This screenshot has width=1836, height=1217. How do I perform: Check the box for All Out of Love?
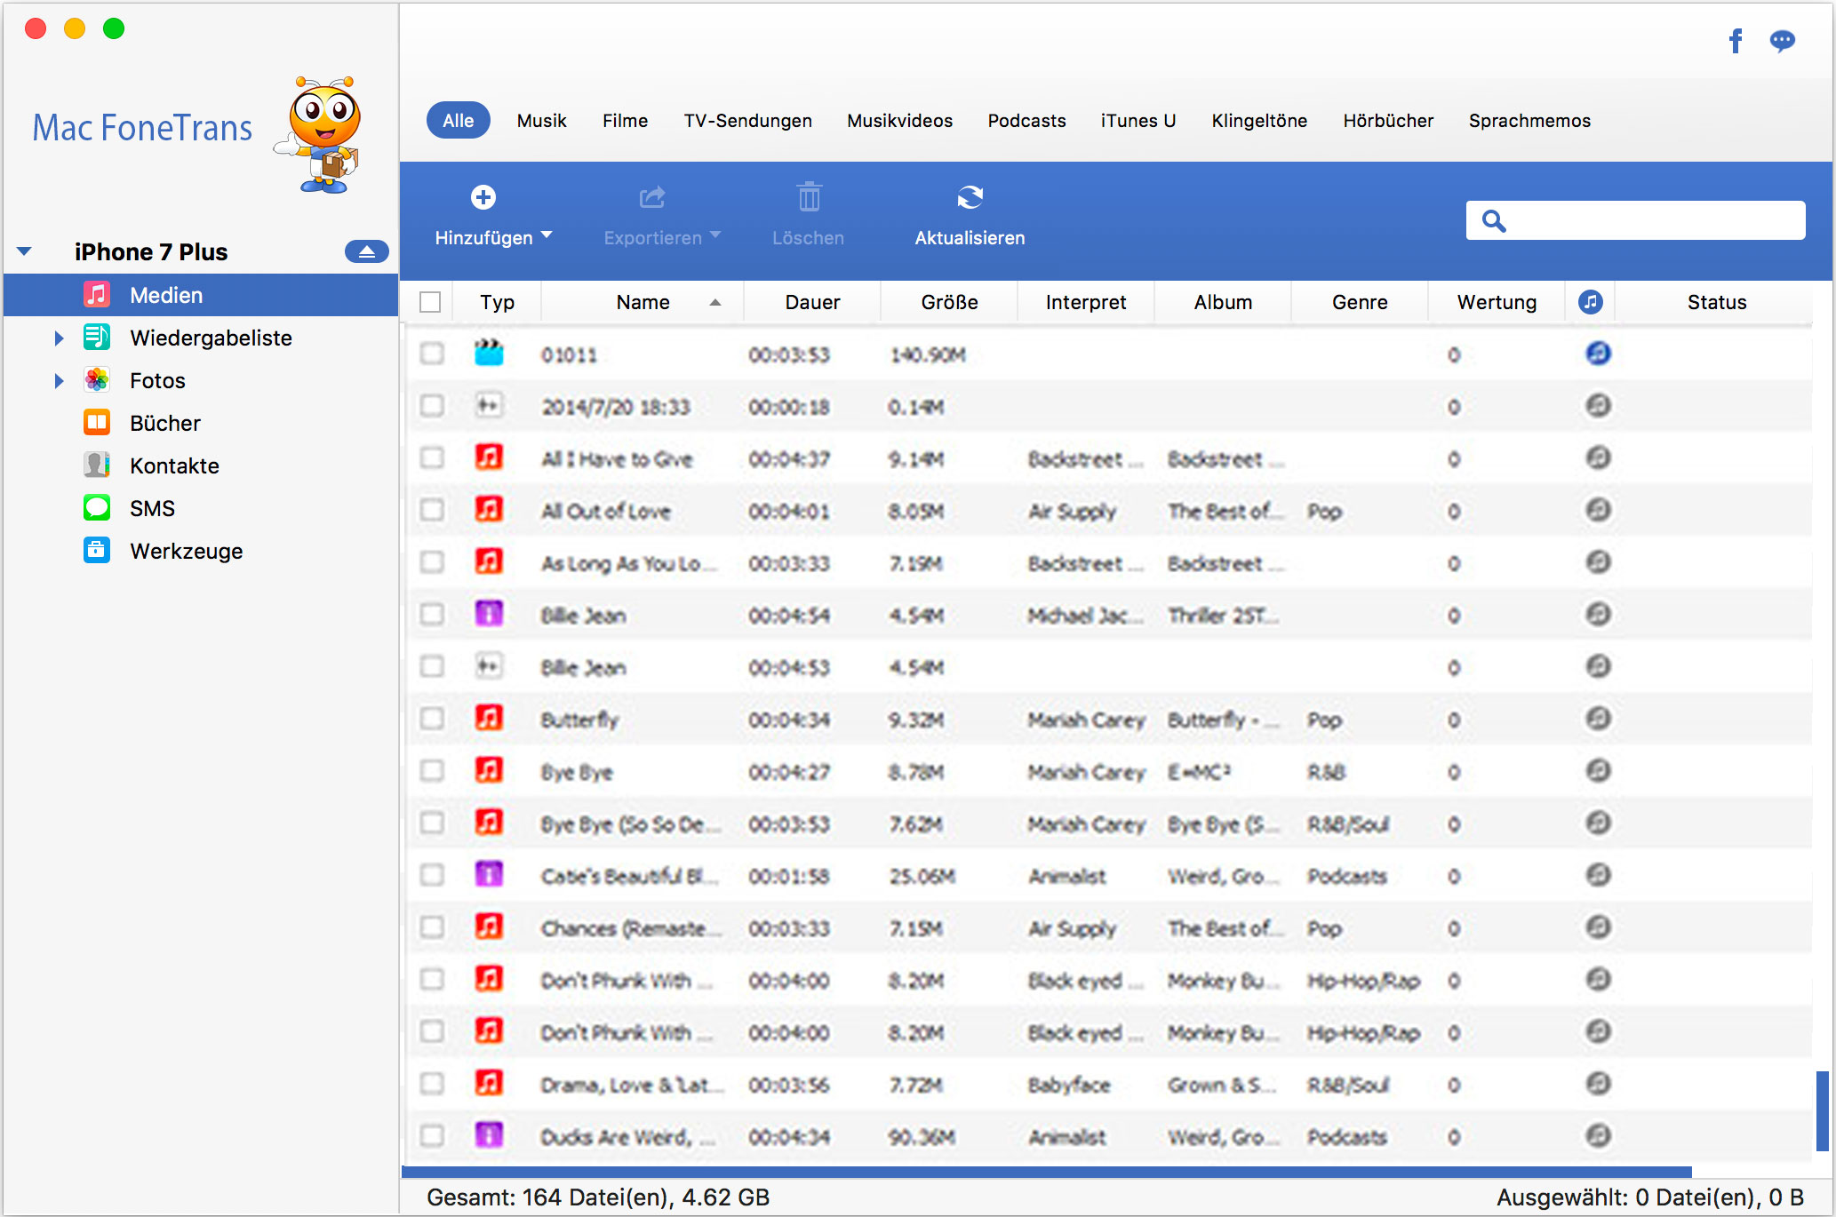tap(432, 510)
